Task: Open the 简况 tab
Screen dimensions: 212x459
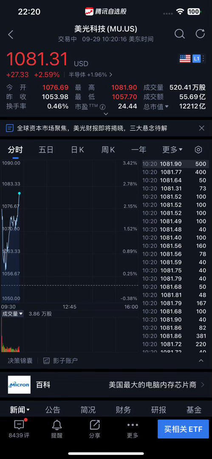Action: [x=88, y=410]
